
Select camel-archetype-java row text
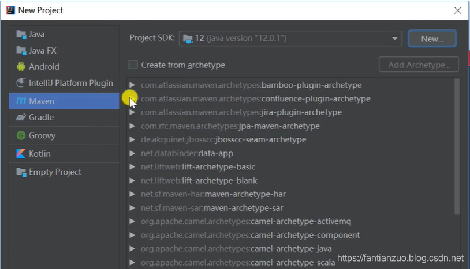(x=236, y=249)
